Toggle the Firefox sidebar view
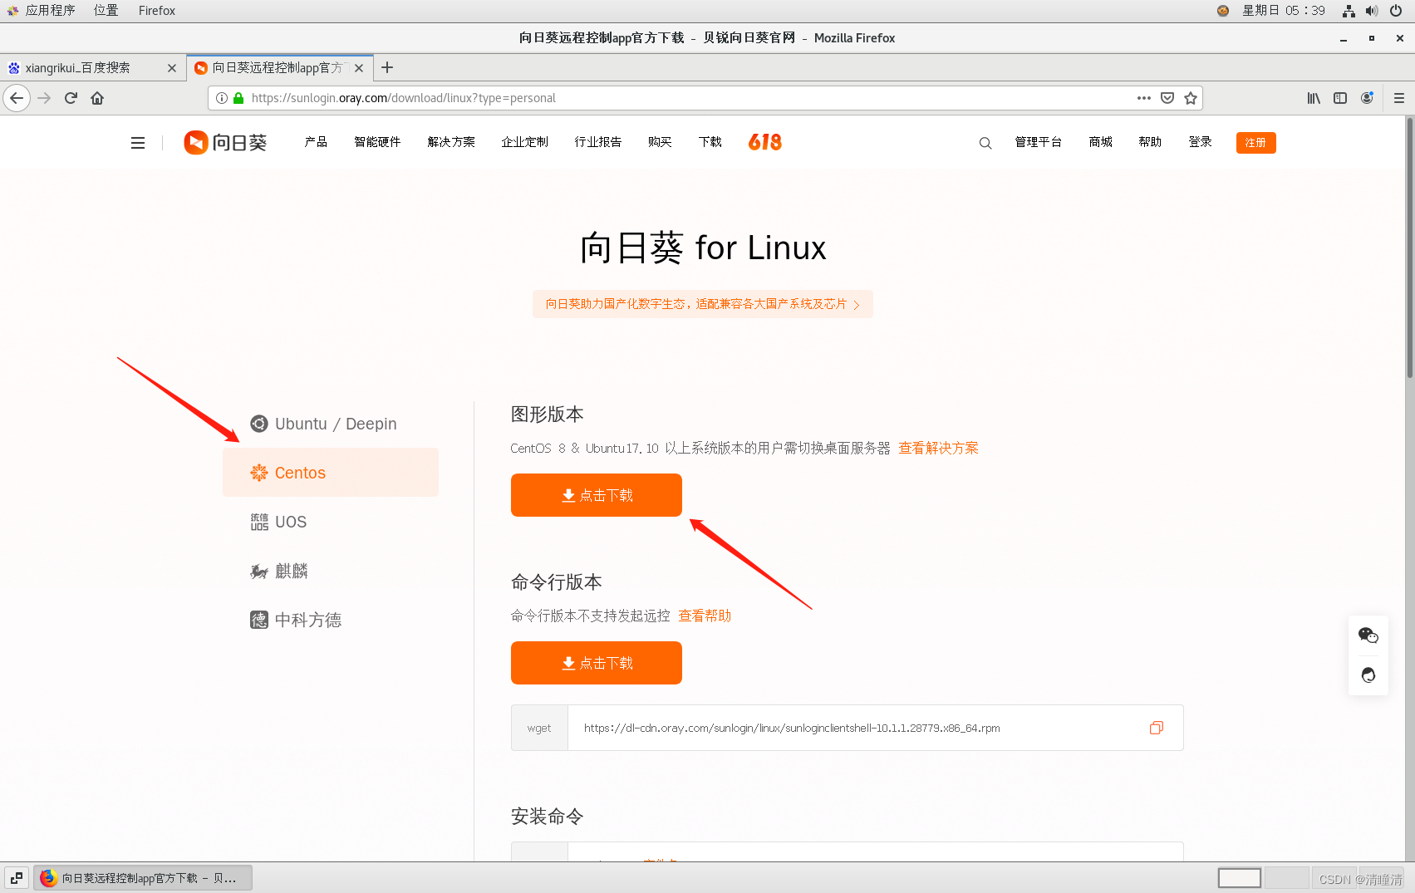 pyautogui.click(x=1340, y=98)
